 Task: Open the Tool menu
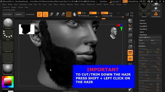point(125,5)
